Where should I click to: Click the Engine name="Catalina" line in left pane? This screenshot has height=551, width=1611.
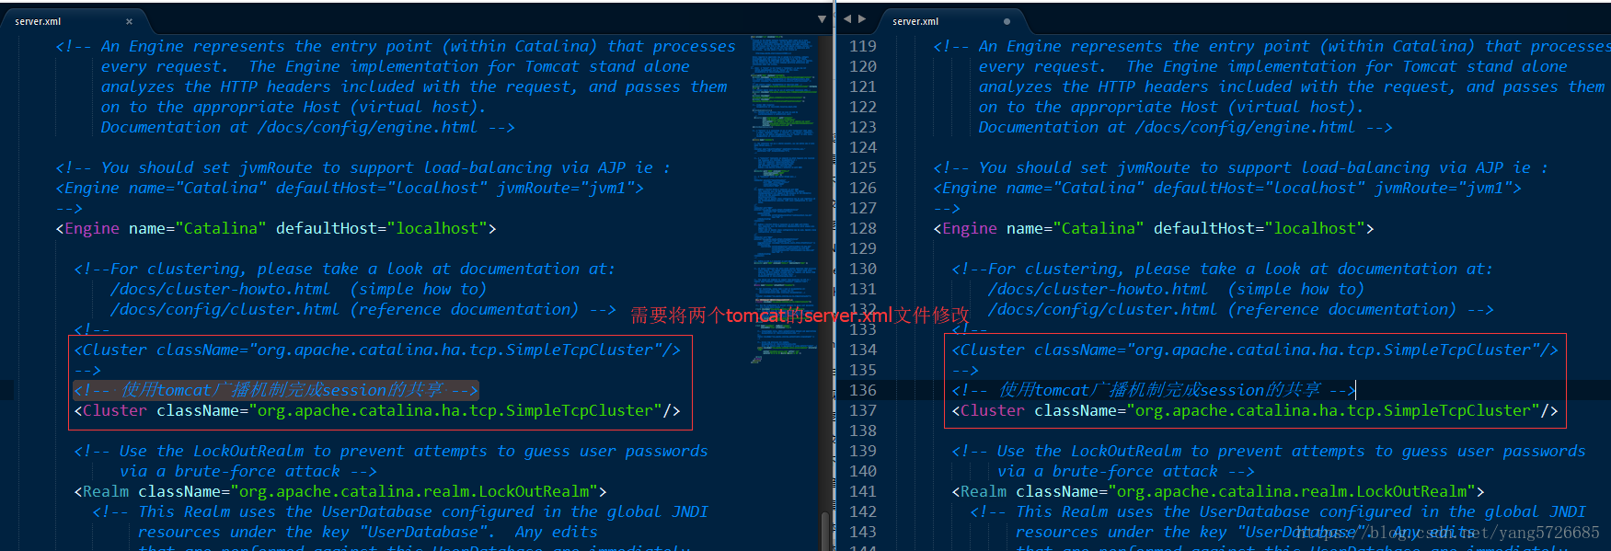(276, 228)
